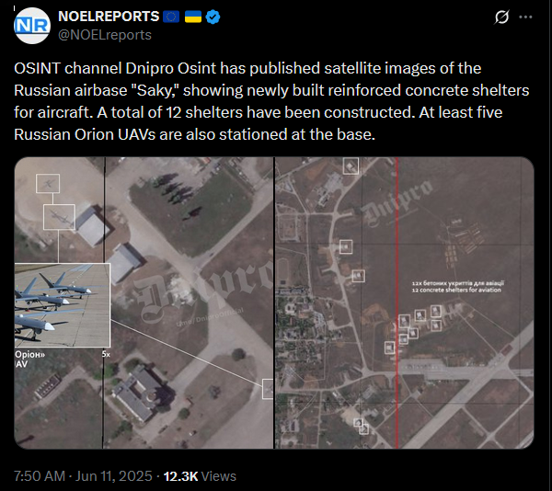Click the Orion UAV inset photo
Screen dimensions: 552x491
[x=63, y=305]
